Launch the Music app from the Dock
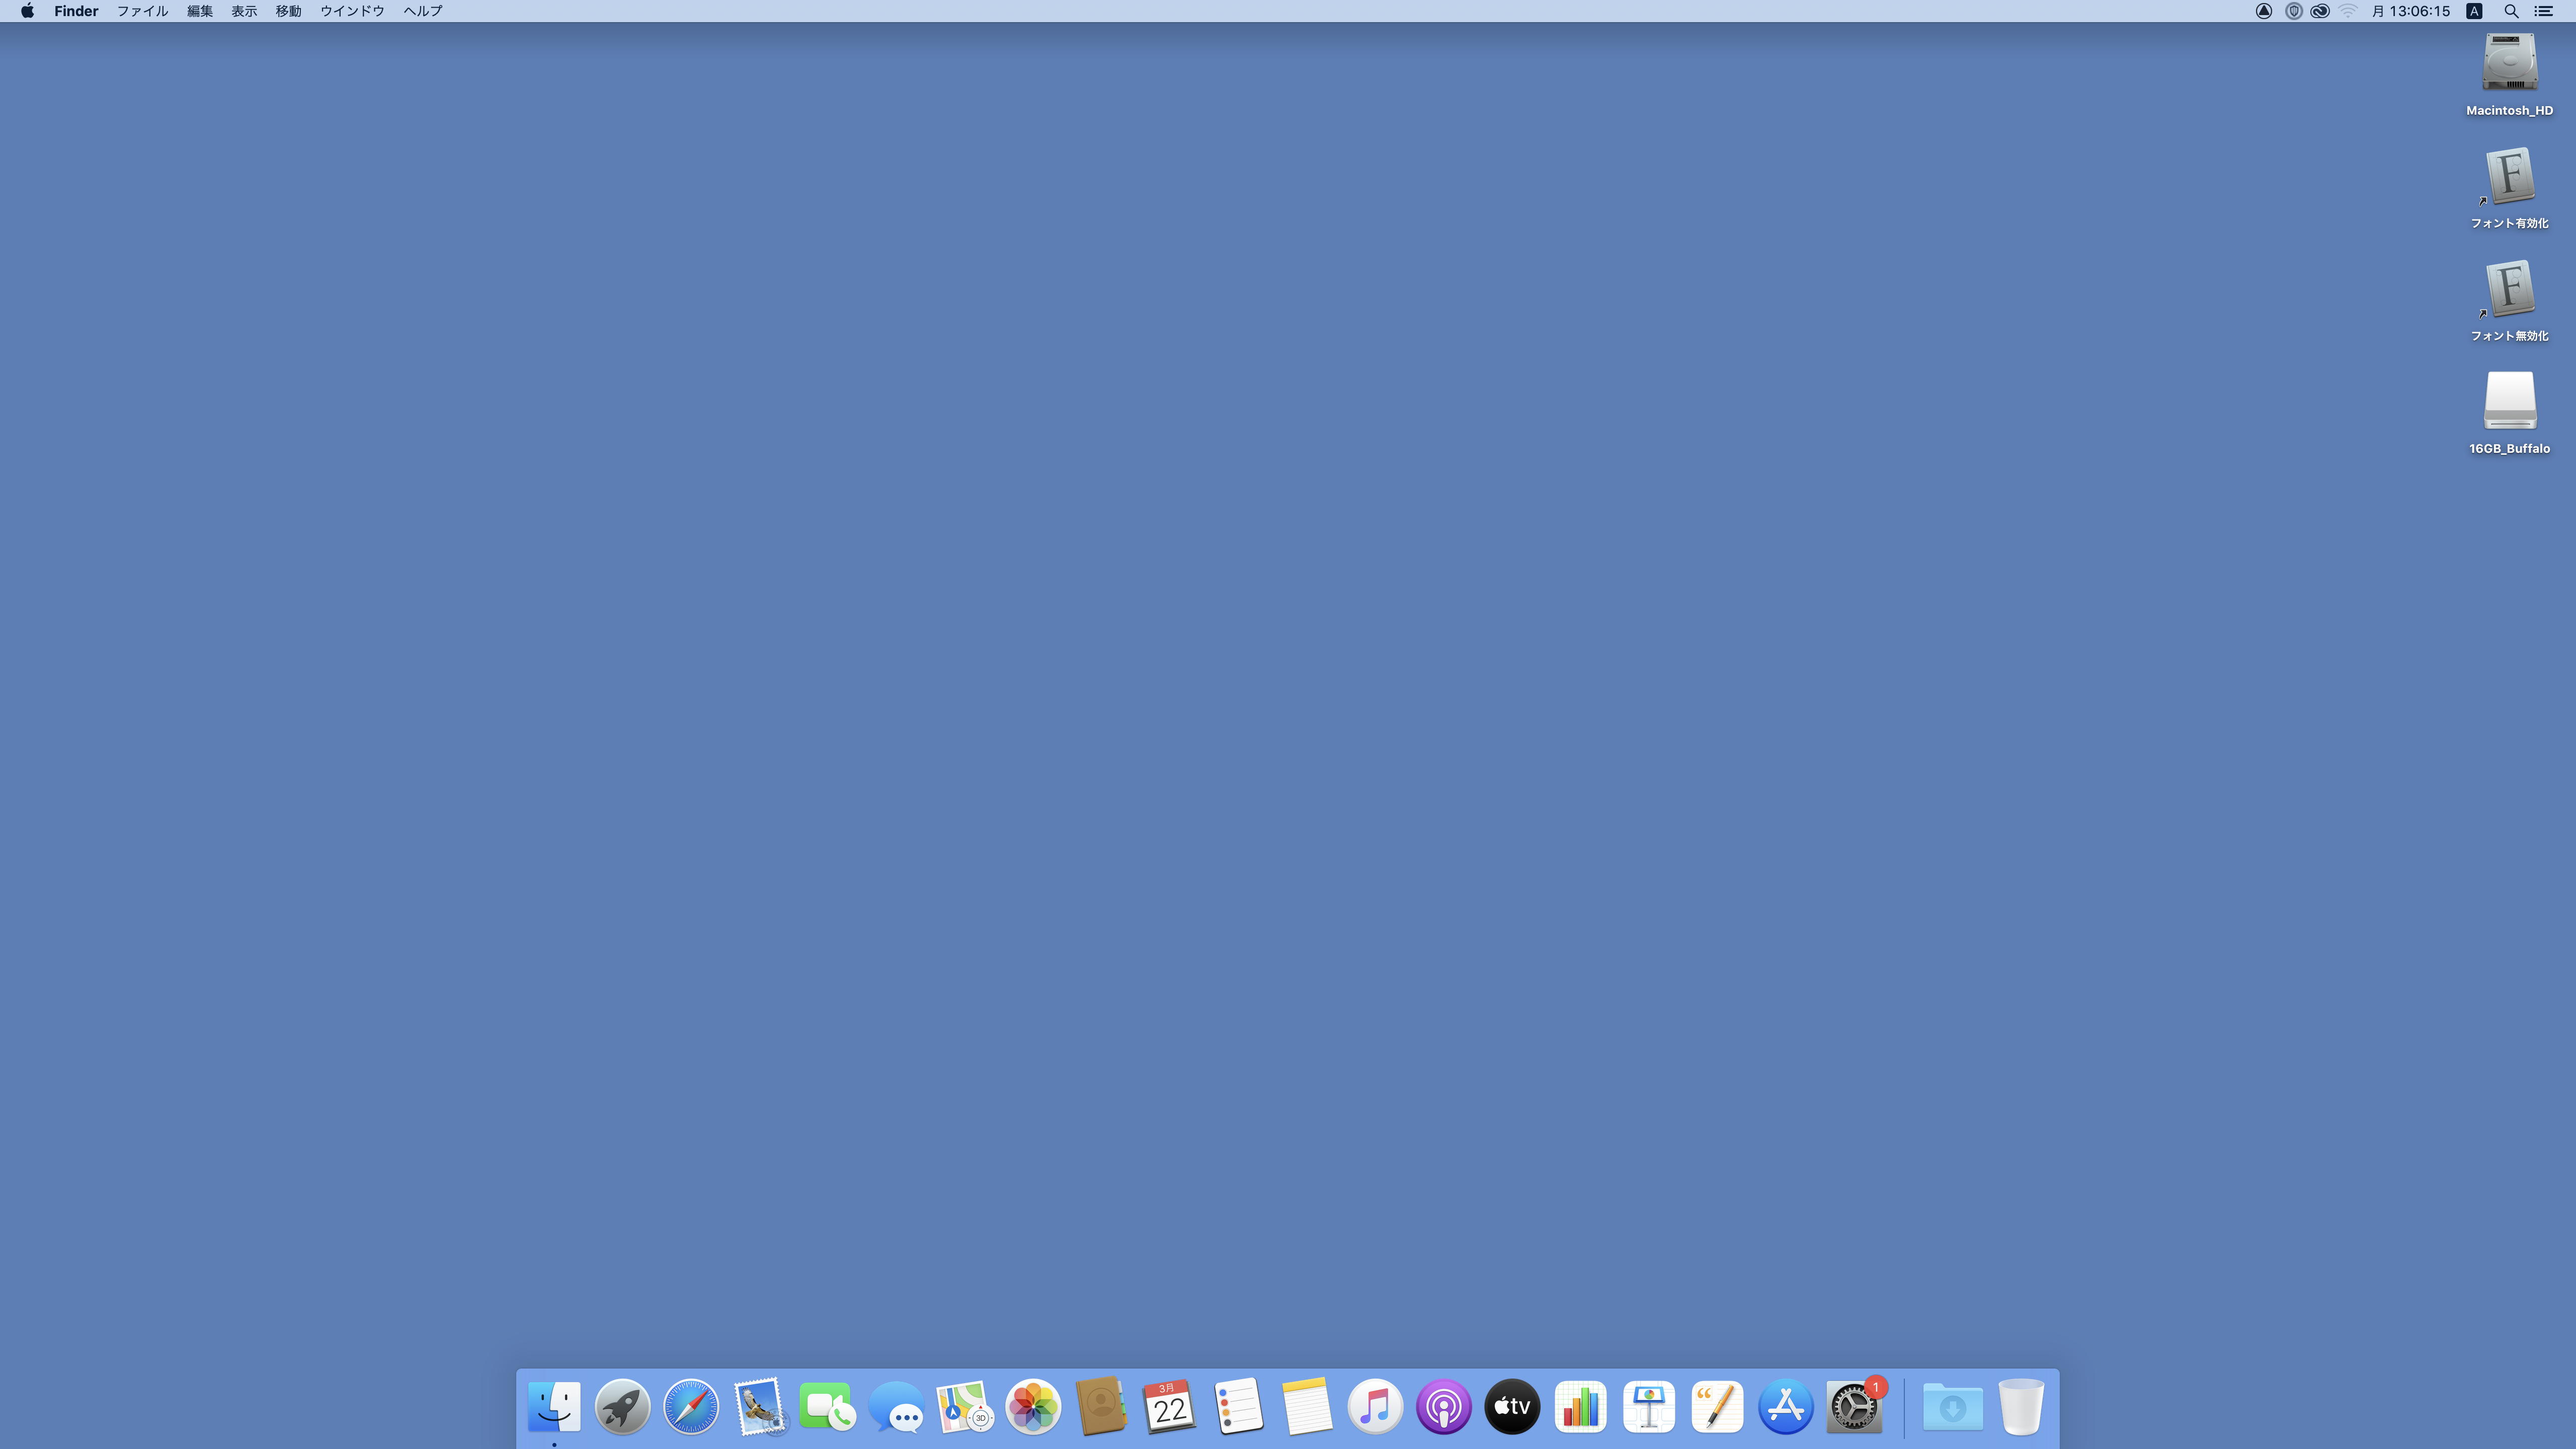The image size is (2576, 1449). tap(1375, 1407)
